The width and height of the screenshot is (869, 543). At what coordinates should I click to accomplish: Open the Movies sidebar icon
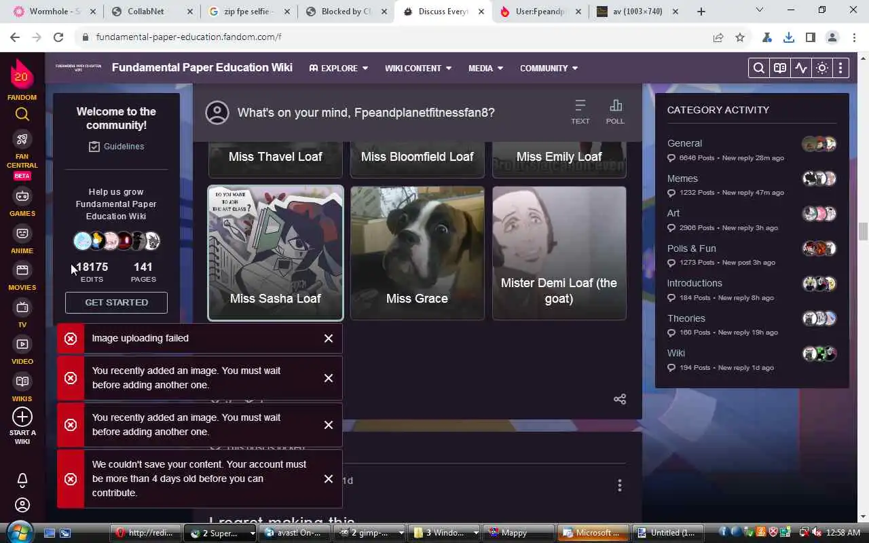[22, 271]
